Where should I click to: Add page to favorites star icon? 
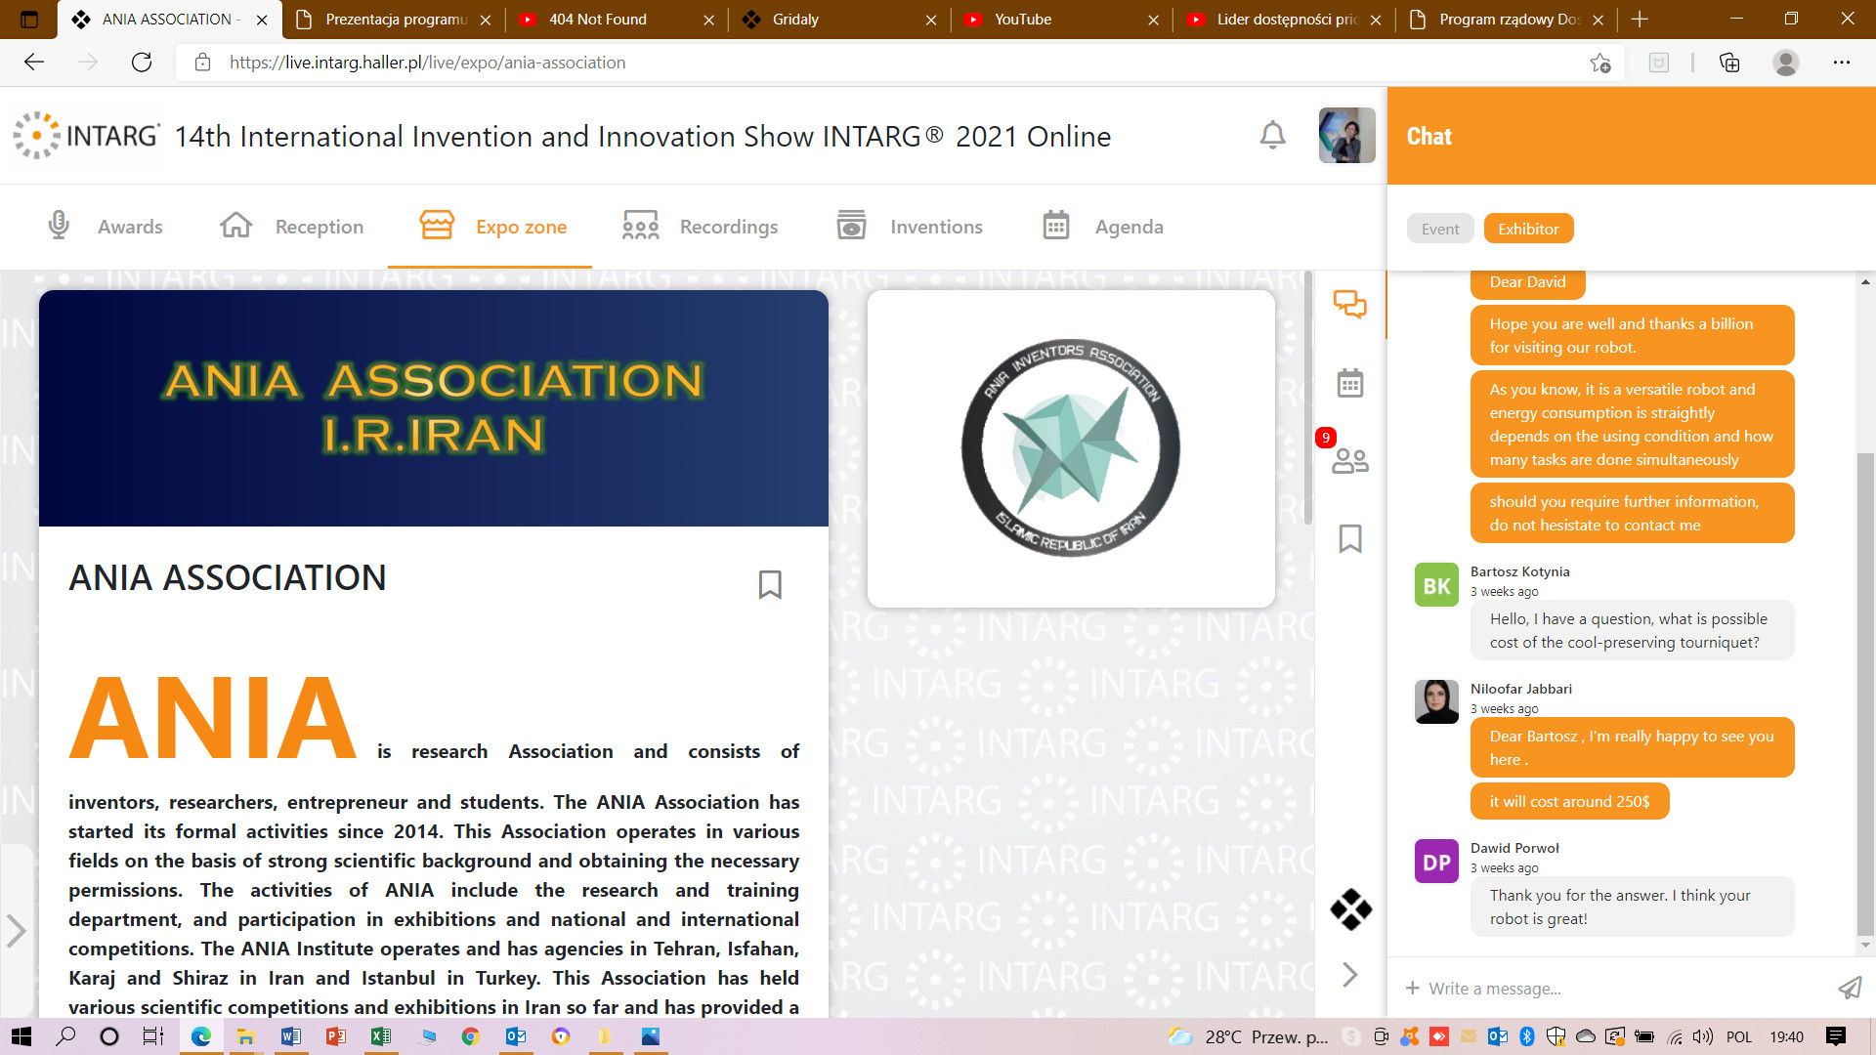pos(1599,63)
